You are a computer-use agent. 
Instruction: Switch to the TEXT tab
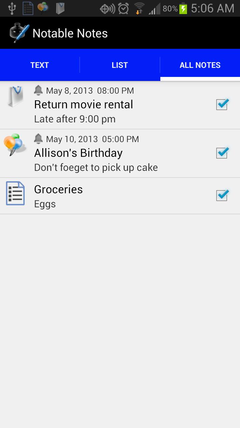tap(40, 65)
